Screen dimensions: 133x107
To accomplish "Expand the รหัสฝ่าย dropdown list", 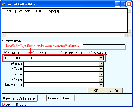I will click(x=101, y=69).
